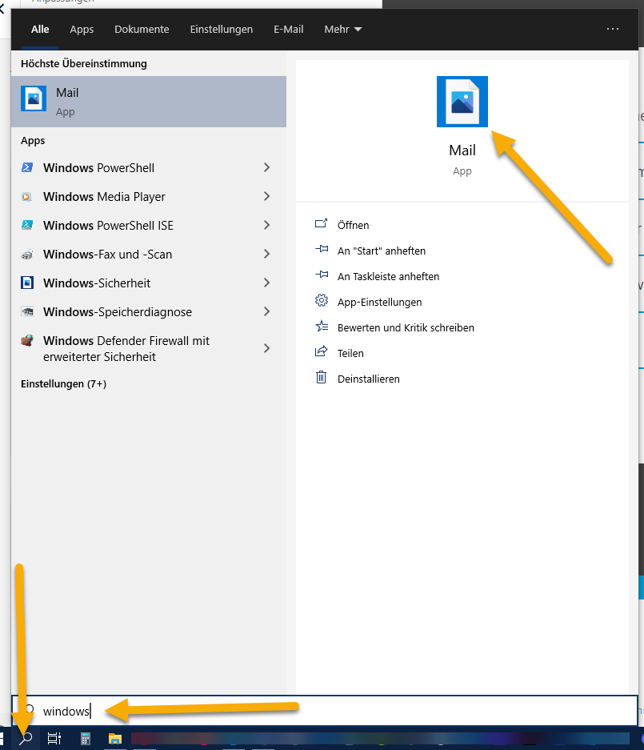The image size is (644, 750).
Task: Click the Windows-Sicherheit shield icon
Action: pyautogui.click(x=27, y=283)
